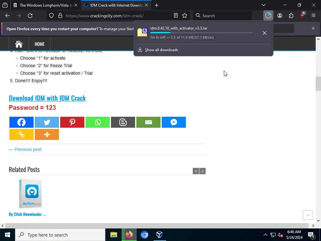The image size is (321, 241).
Task: Follow the Download IDM with IDM Crack link
Action: [47, 98]
